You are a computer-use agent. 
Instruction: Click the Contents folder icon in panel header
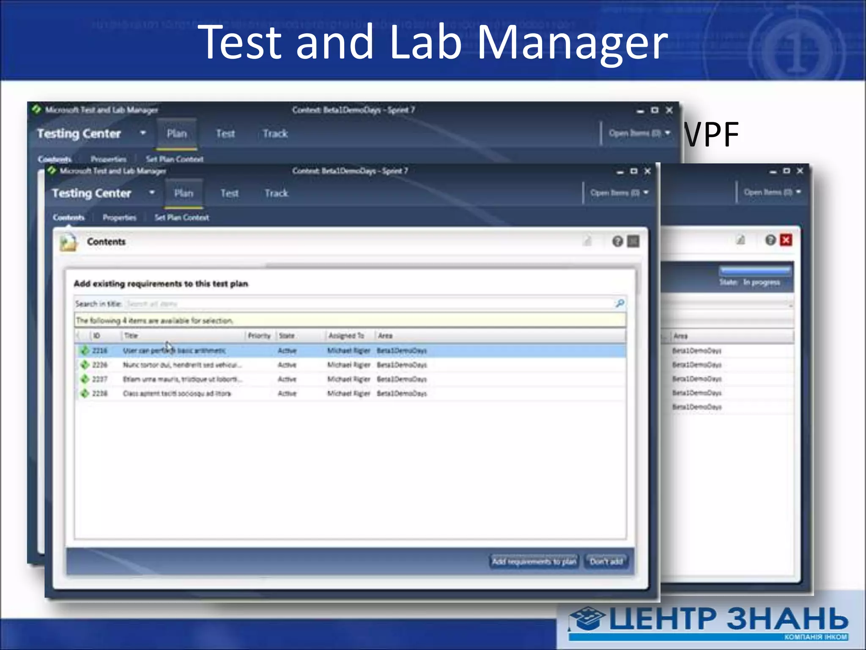pos(69,242)
